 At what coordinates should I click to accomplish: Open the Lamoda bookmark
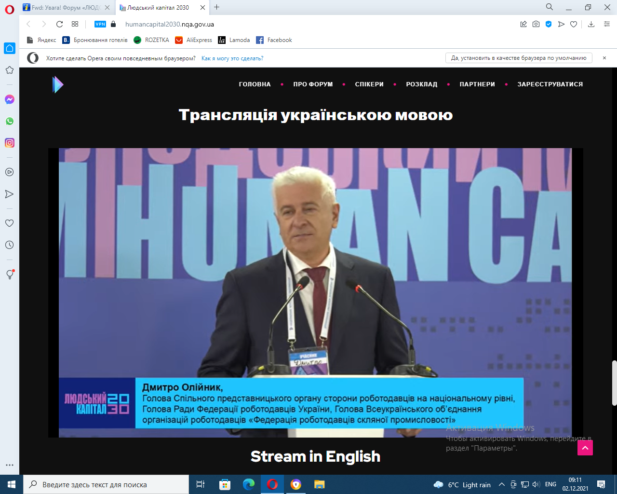[x=234, y=40]
